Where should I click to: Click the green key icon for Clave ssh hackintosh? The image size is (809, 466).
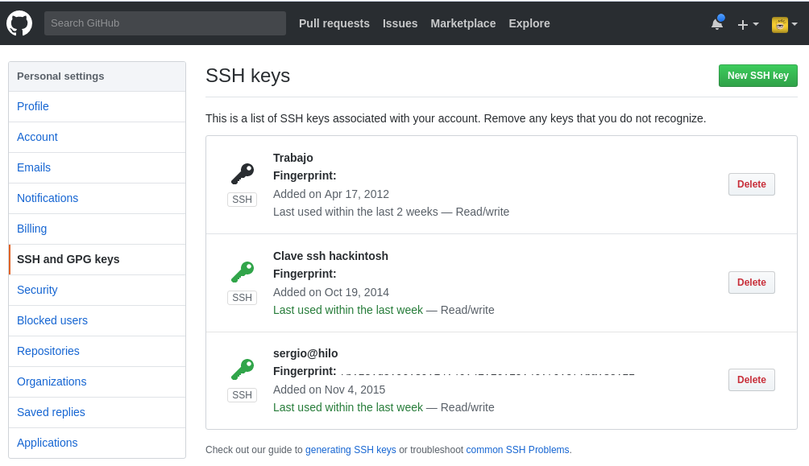[242, 272]
